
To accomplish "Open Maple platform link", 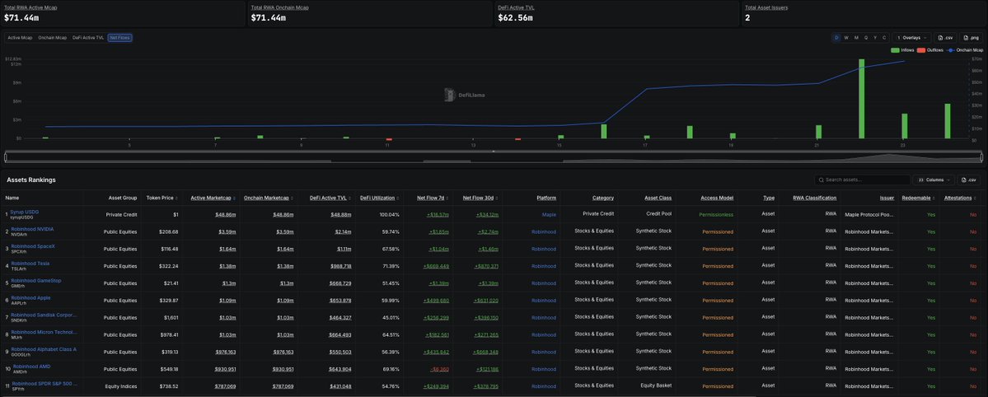I will point(549,214).
